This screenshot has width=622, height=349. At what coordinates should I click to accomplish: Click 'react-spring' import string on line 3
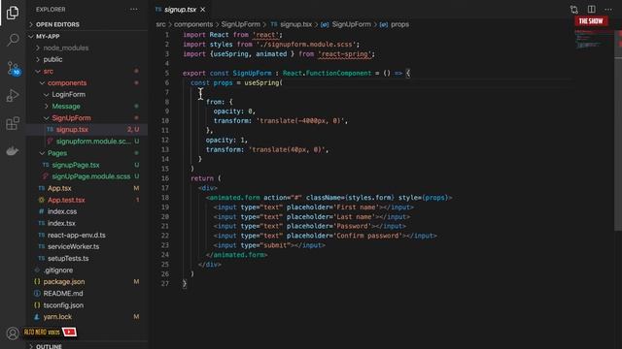(x=346, y=54)
